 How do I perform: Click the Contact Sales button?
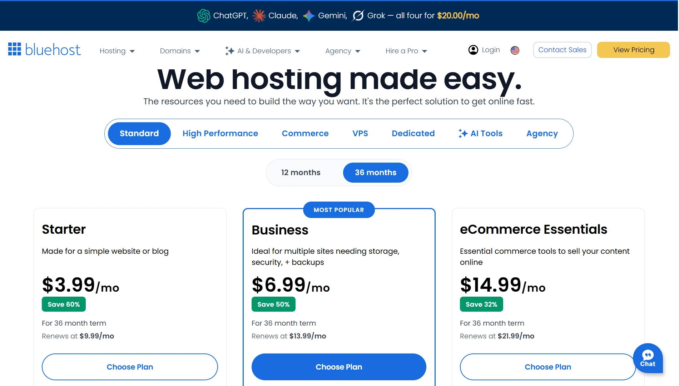pos(562,50)
